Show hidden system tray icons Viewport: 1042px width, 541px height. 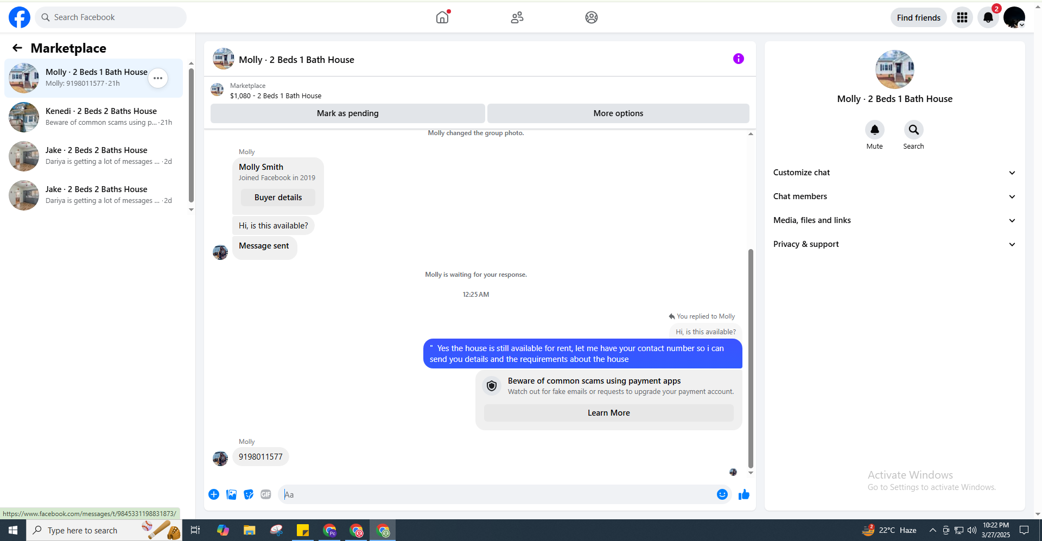click(933, 530)
